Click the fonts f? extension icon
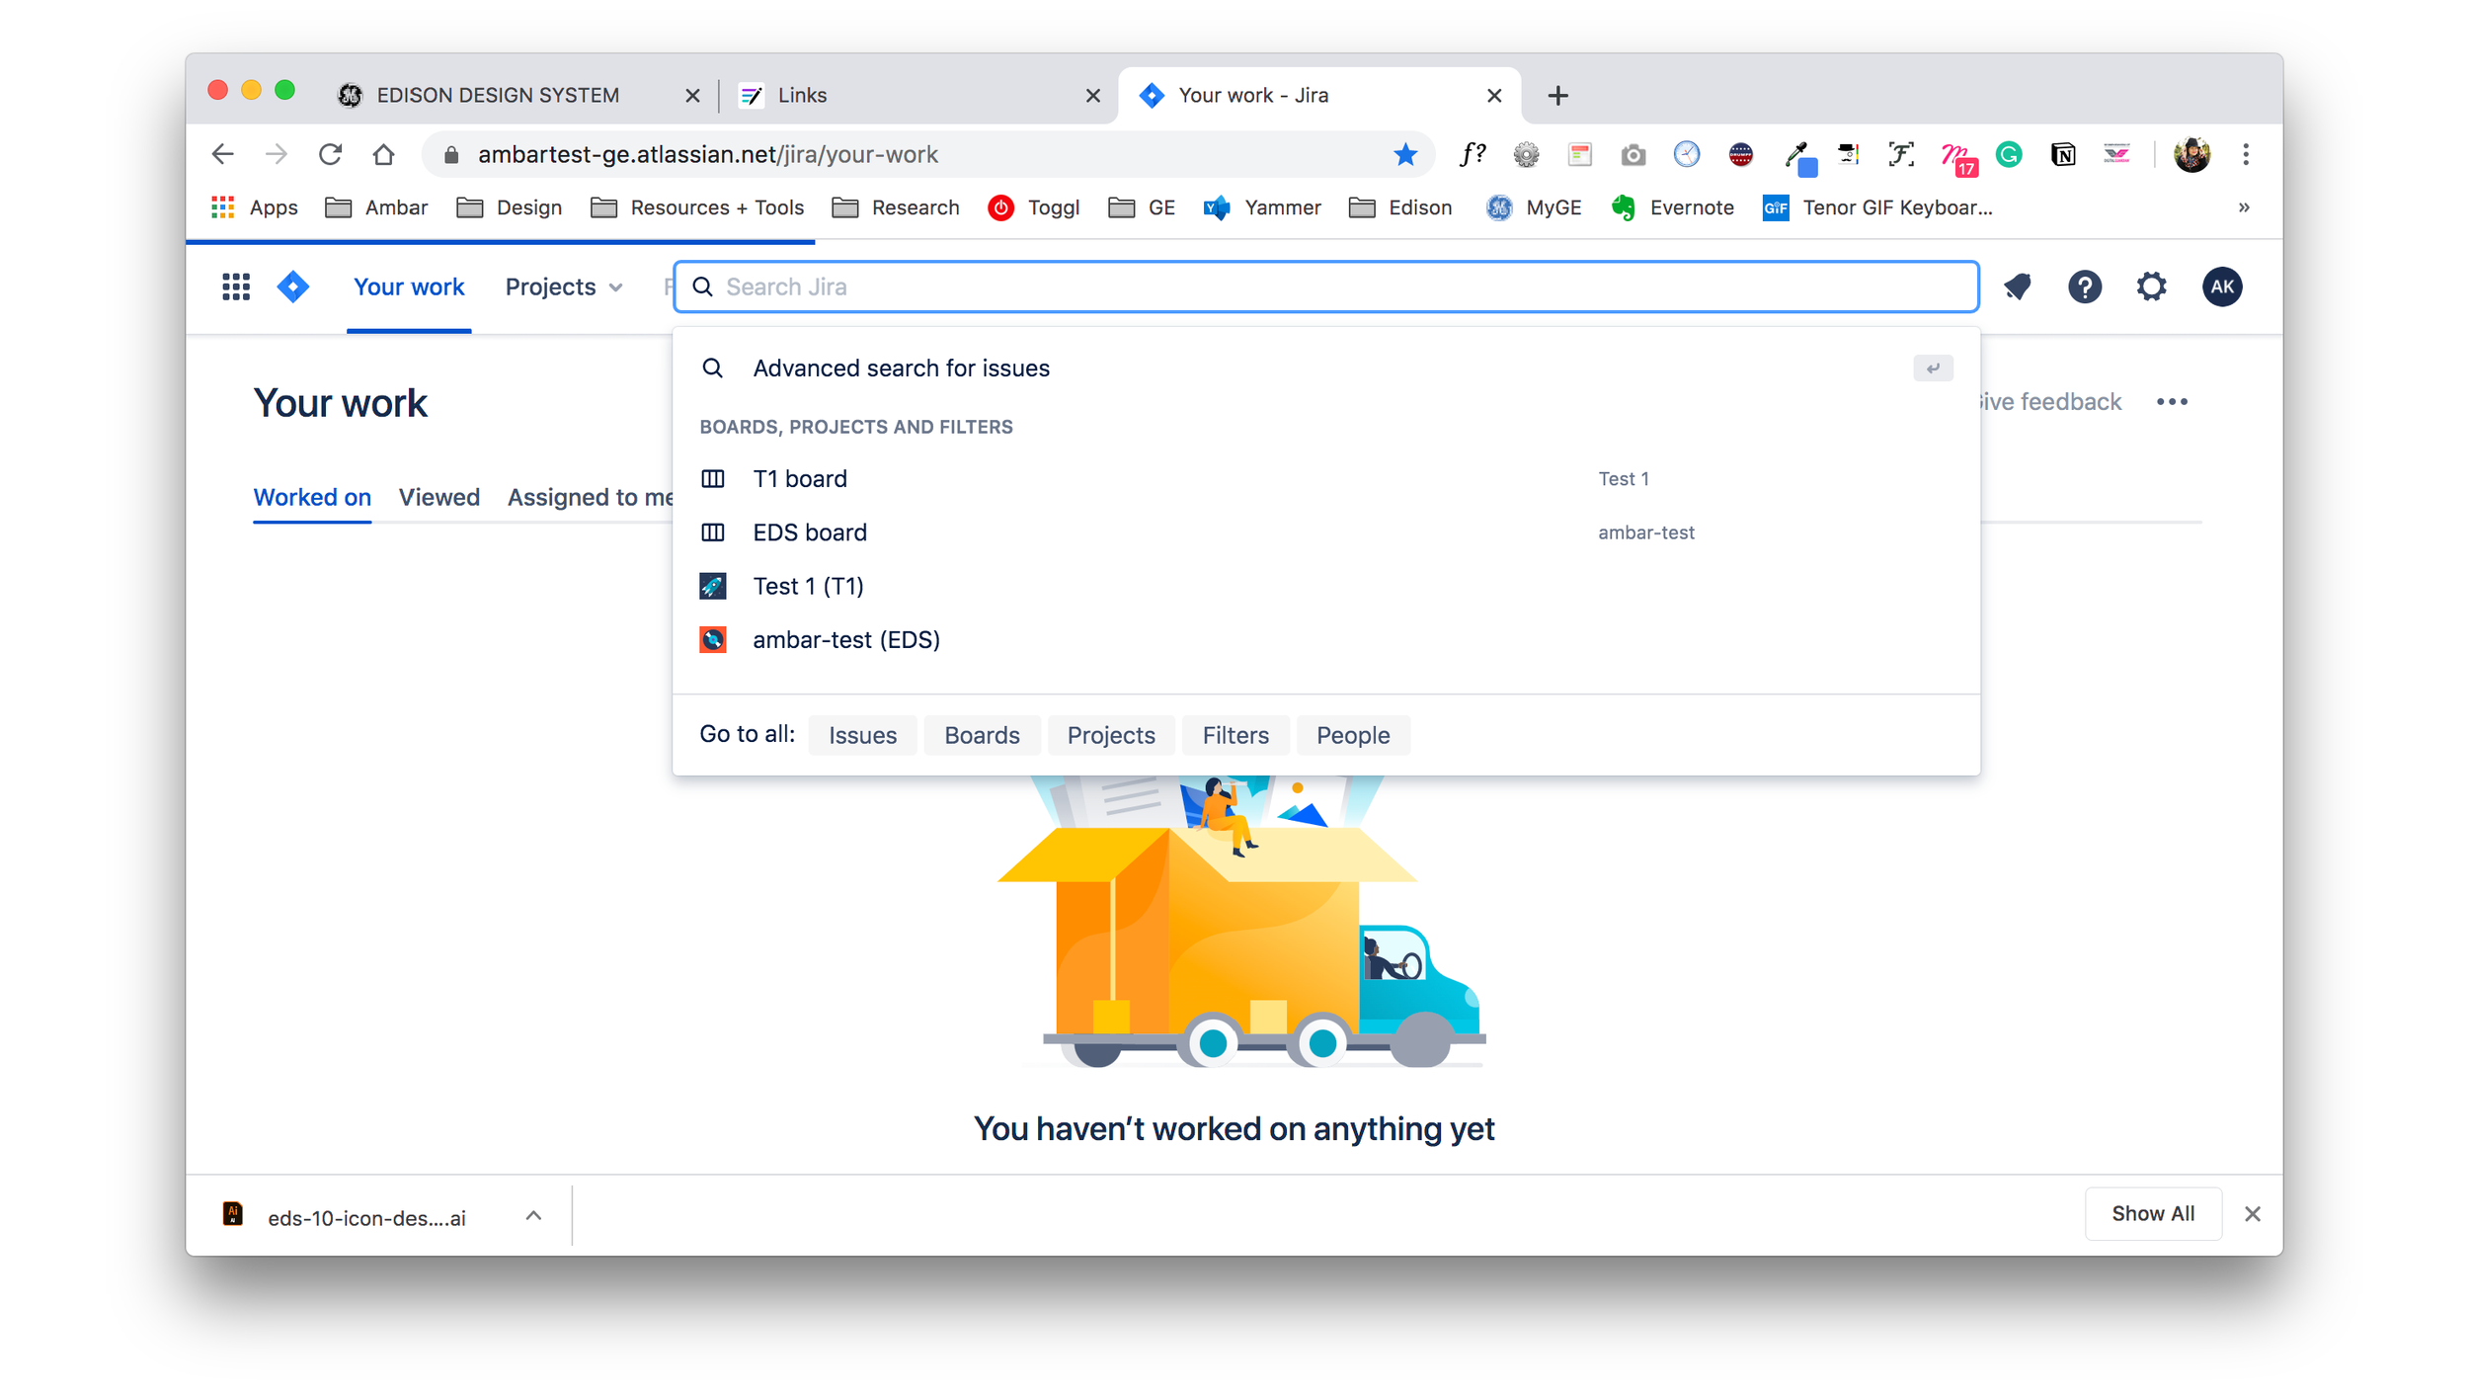The image size is (2469, 1390). (x=1473, y=154)
